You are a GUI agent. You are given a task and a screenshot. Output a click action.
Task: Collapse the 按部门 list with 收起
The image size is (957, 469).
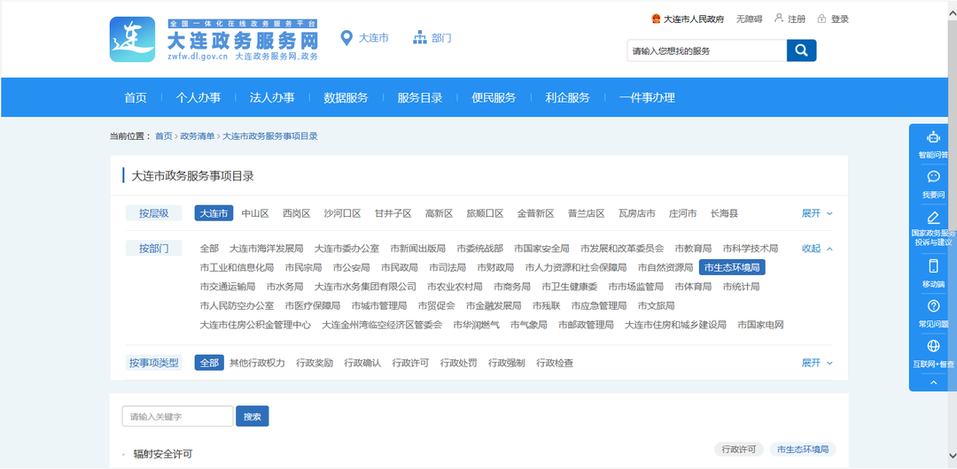(816, 249)
